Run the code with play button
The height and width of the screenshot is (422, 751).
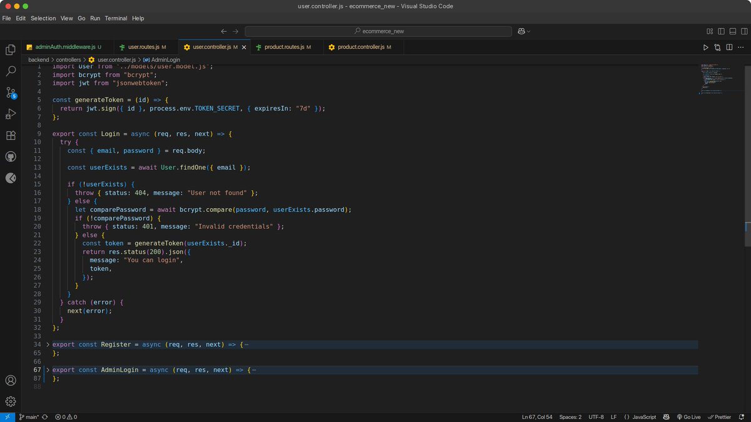click(x=706, y=47)
